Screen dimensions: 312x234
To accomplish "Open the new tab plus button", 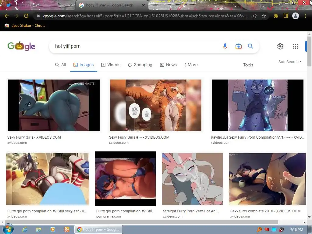I will 155,5.
